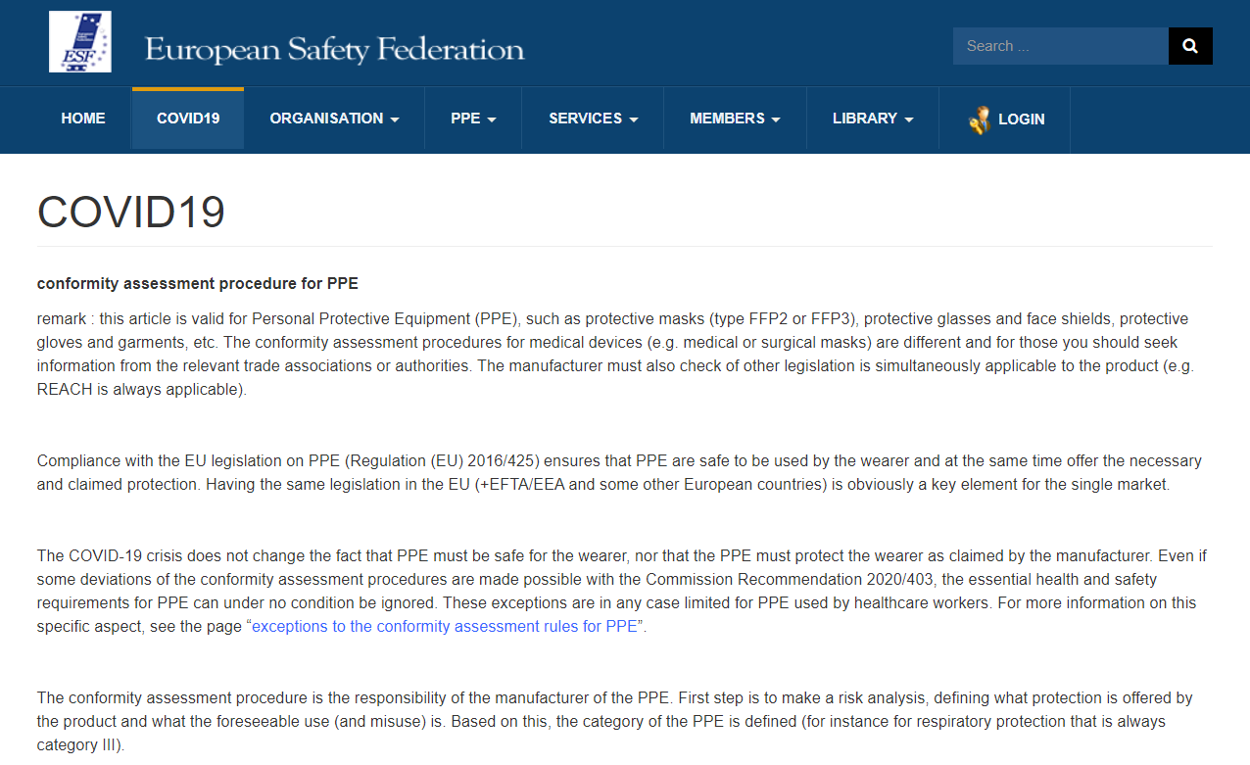This screenshot has width=1250, height=765.
Task: Click the COVID19 page heading
Action: coord(131,212)
